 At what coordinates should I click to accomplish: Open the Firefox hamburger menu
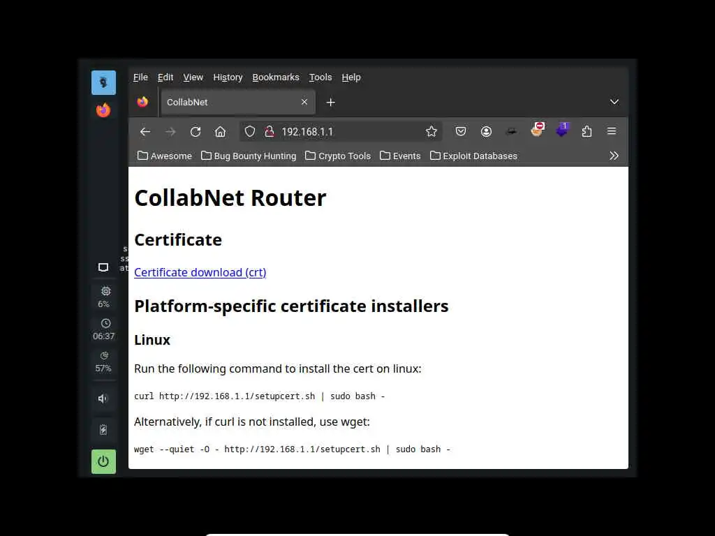coord(612,131)
